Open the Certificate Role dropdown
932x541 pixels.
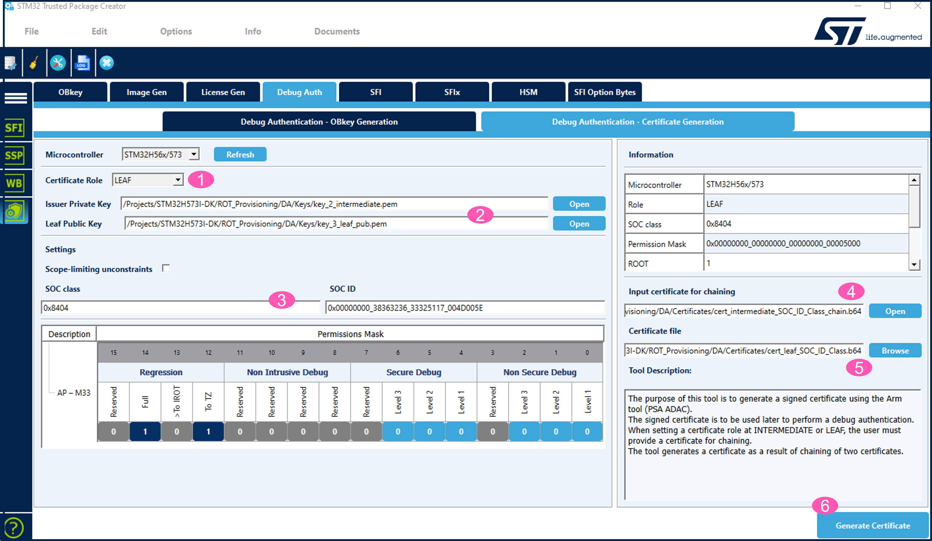click(178, 180)
